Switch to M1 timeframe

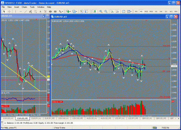(x=136, y=12)
